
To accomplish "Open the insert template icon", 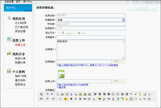I will point(67,94).
